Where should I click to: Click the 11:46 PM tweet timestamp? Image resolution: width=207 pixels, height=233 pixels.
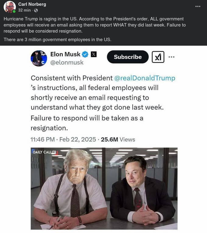pos(43,139)
